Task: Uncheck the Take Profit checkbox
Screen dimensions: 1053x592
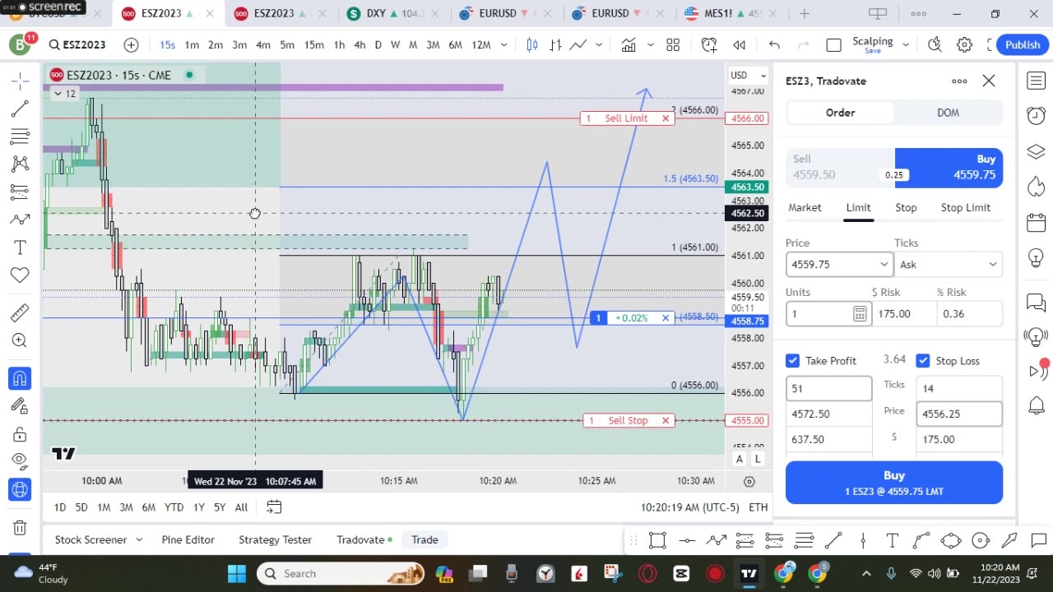Action: [793, 361]
